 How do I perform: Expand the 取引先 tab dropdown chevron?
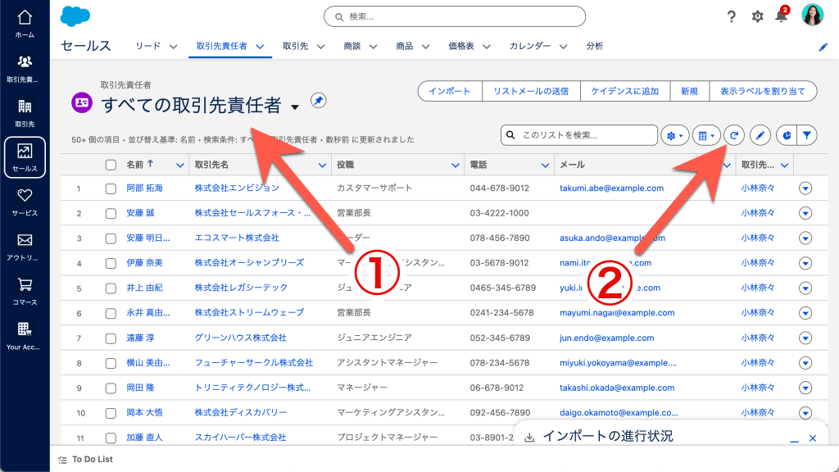pyautogui.click(x=320, y=47)
